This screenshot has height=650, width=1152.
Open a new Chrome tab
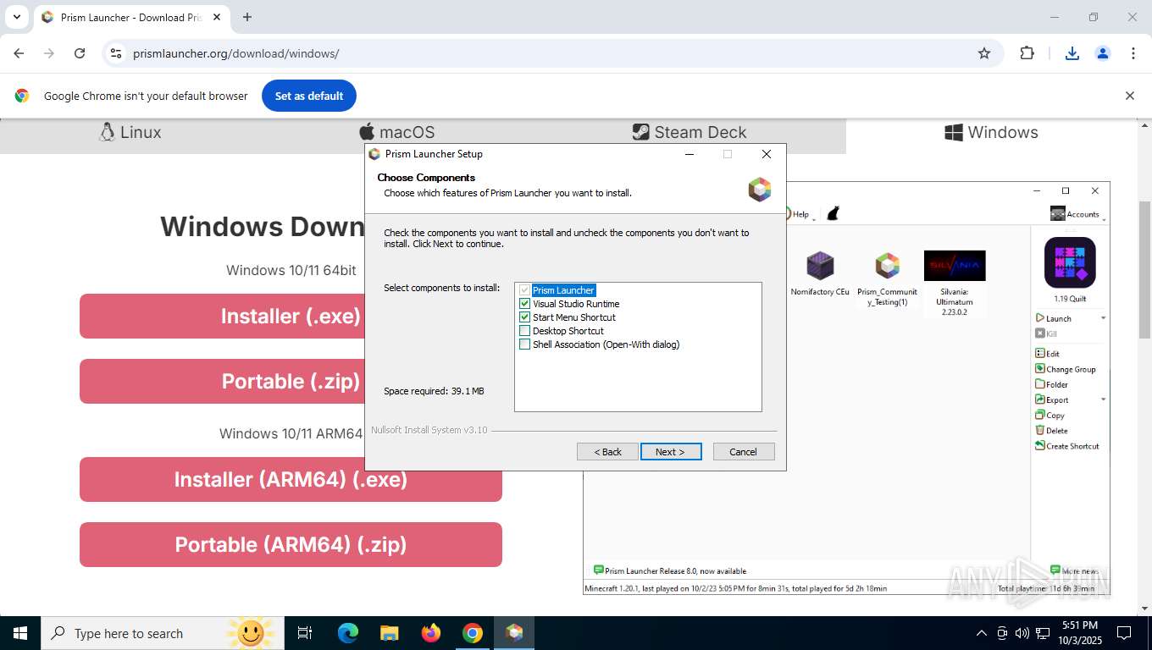(x=247, y=17)
